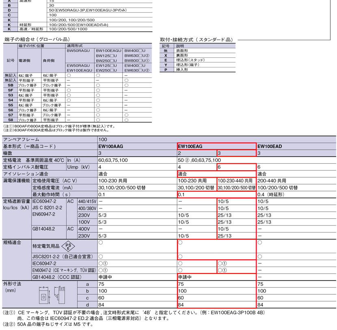The width and height of the screenshot is (337, 330).
Task: Click the 漏電保護機能 section label
Action: tap(17, 181)
